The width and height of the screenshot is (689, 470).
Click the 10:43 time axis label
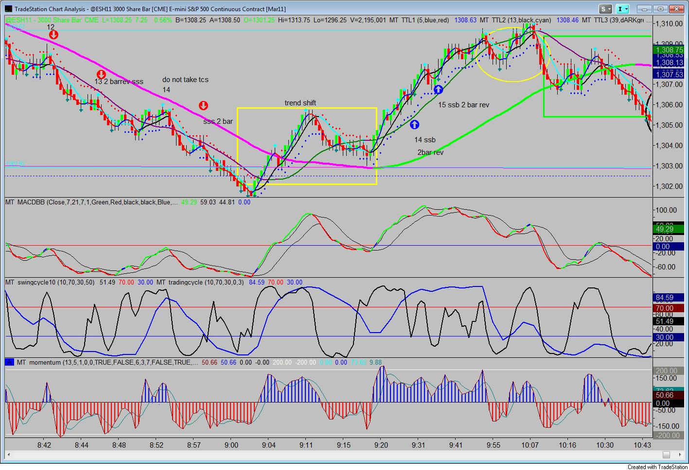click(643, 445)
